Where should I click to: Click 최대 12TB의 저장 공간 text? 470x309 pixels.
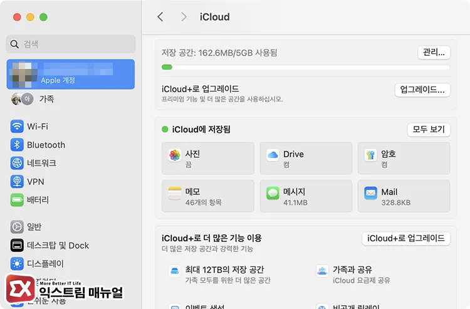coord(224,270)
